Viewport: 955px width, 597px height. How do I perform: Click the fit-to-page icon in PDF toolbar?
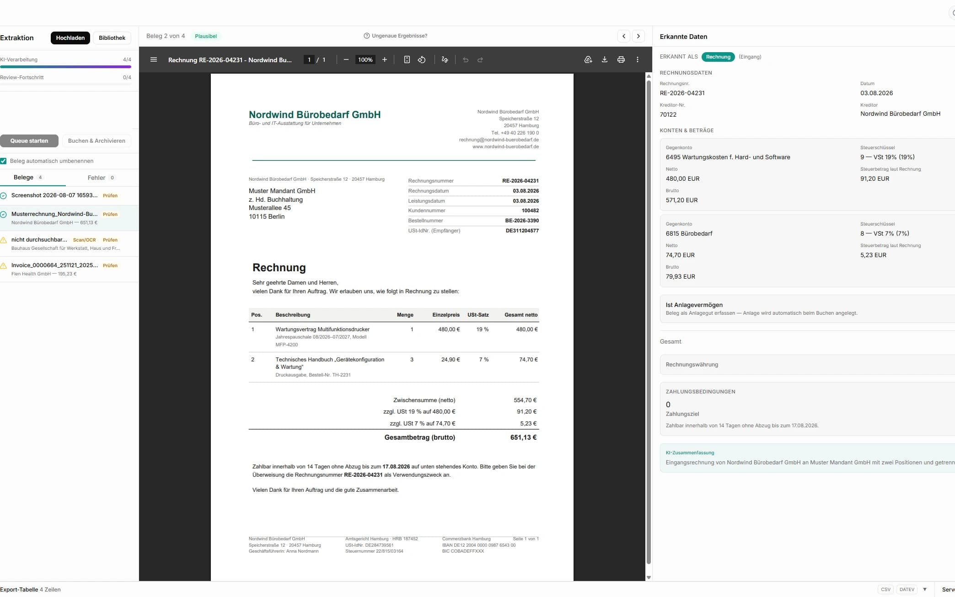pos(407,59)
